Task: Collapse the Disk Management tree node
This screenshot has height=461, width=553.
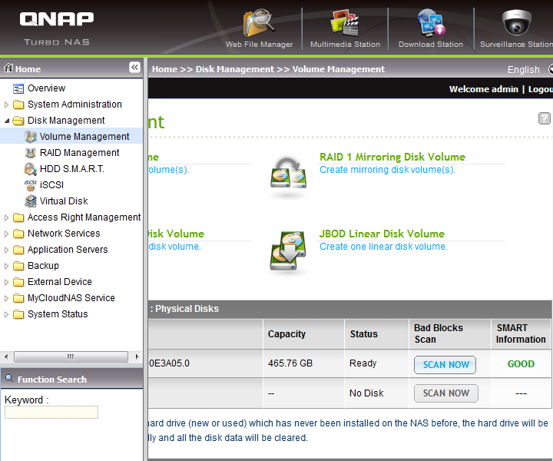Action: pyautogui.click(x=8, y=121)
